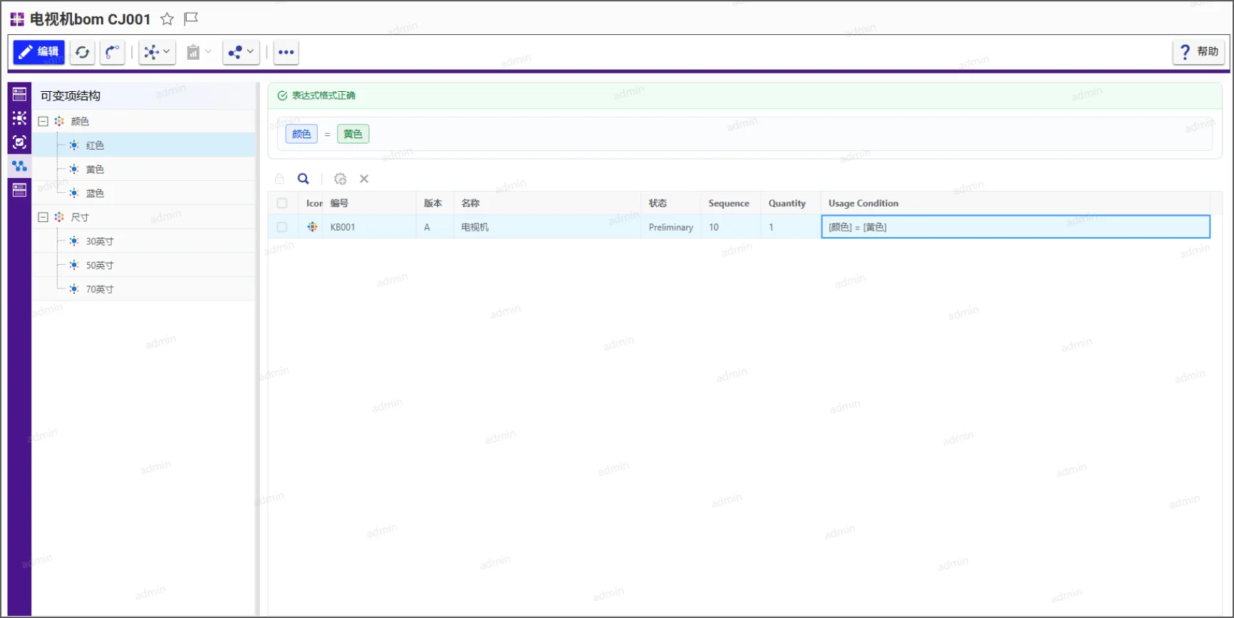1234x618 pixels.
Task: Click the KB001 number cell
Action: [369, 227]
